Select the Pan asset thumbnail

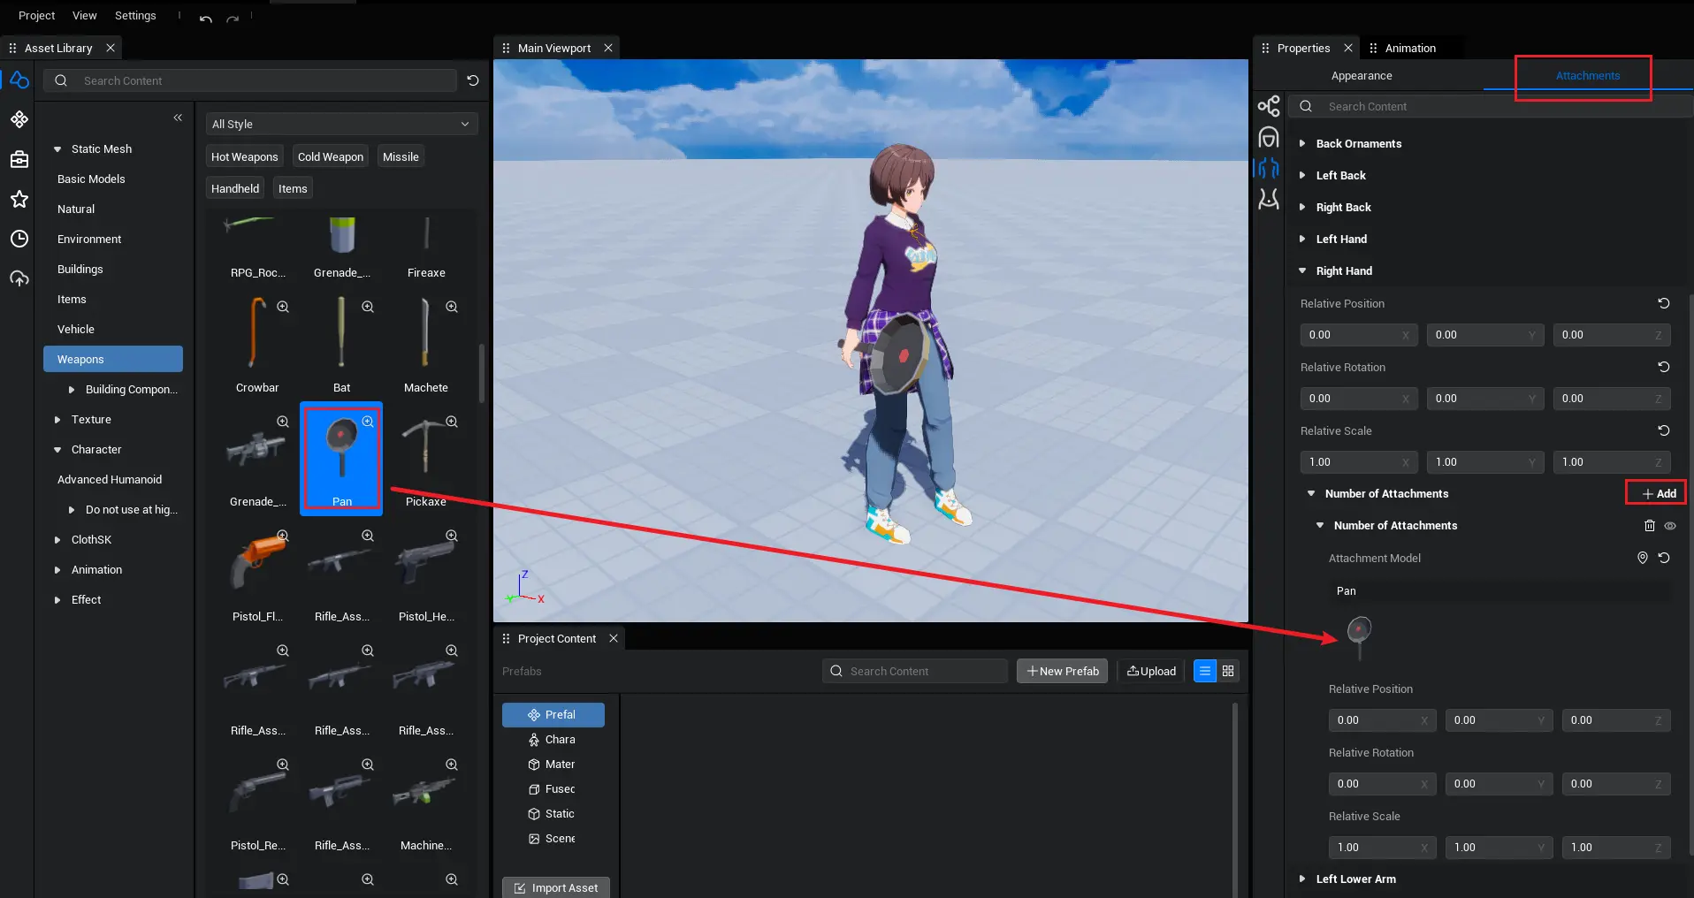point(341,459)
